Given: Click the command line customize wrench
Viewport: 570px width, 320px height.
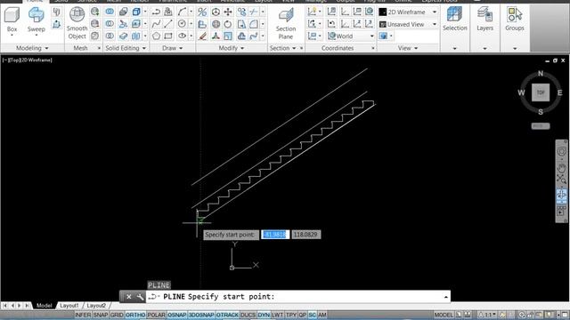Looking at the screenshot, I should coord(140,297).
